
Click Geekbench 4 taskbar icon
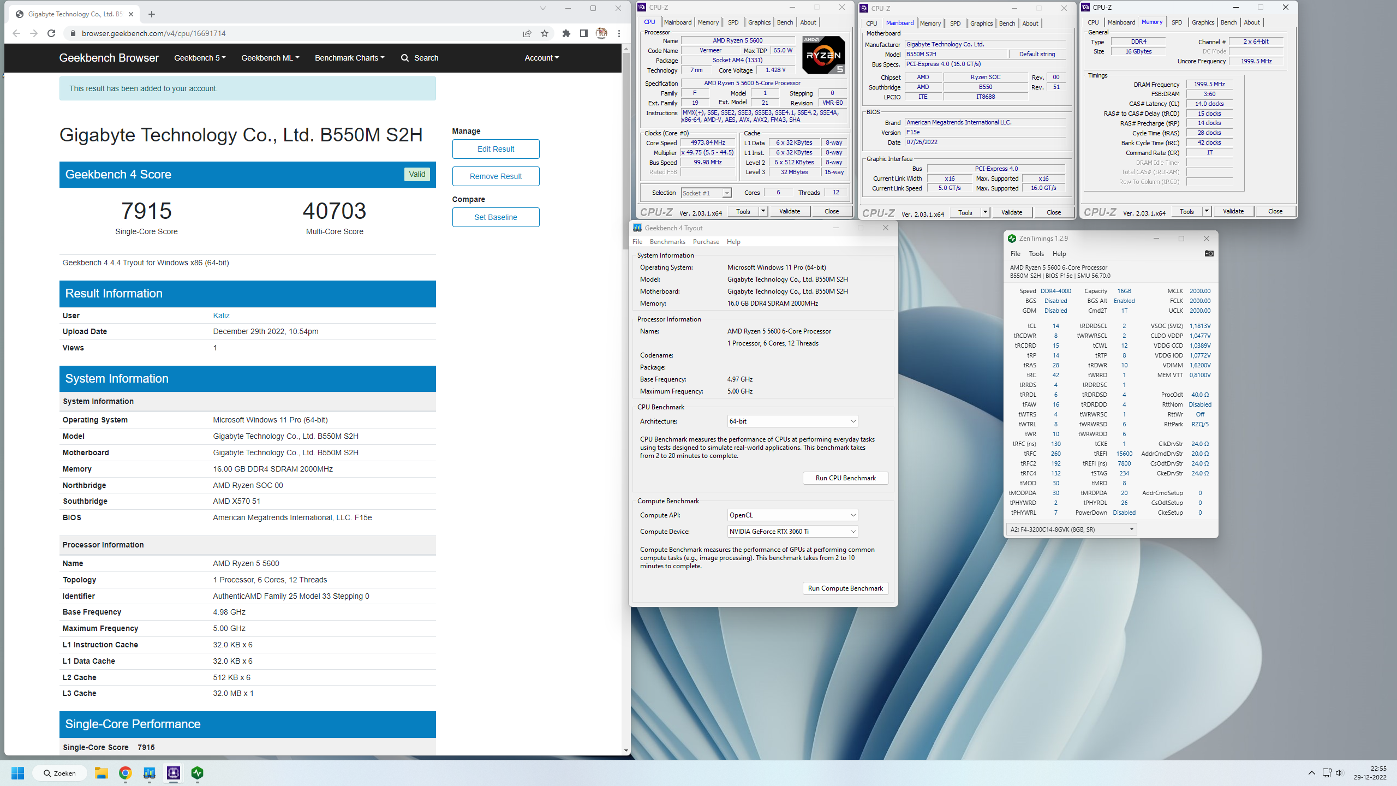[x=149, y=773]
